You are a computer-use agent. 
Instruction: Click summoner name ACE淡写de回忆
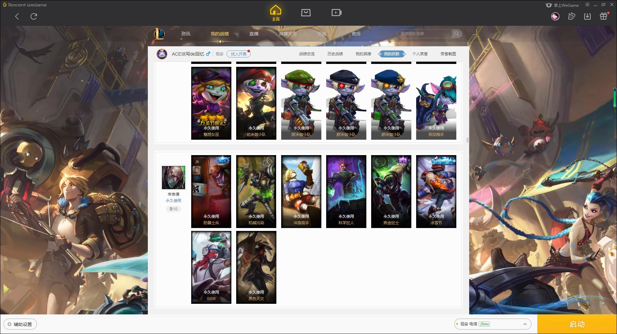click(x=188, y=54)
